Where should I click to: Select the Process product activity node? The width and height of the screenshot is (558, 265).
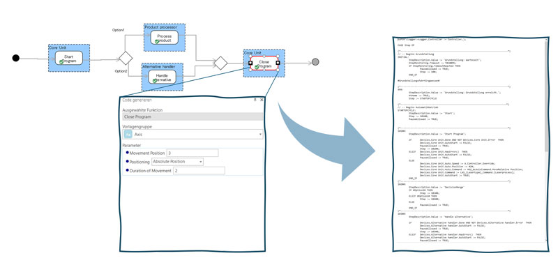click(x=164, y=38)
